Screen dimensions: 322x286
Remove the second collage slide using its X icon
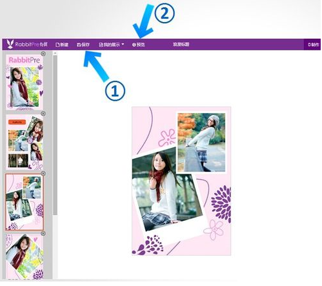click(x=43, y=114)
